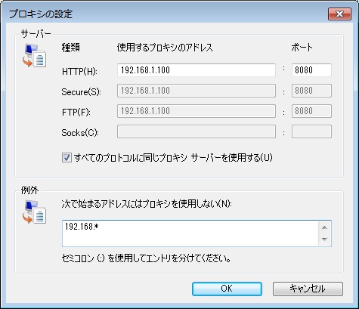Click the Secure port field
The height and width of the screenshot is (309, 359).
click(x=311, y=91)
